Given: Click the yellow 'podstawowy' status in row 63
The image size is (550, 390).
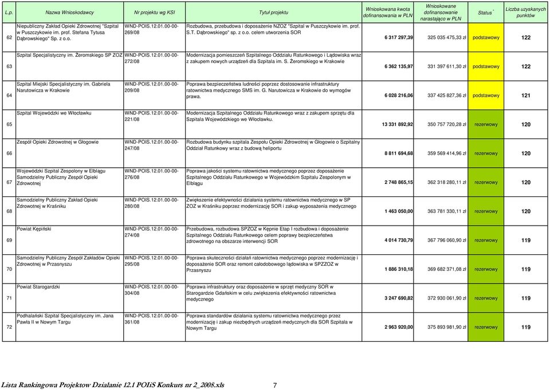Looking at the screenshot, I should coord(486,66).
